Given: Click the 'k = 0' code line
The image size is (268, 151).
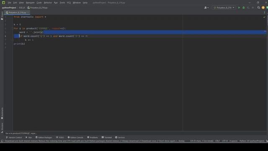Looking at the screenshot, I should [17, 24].
